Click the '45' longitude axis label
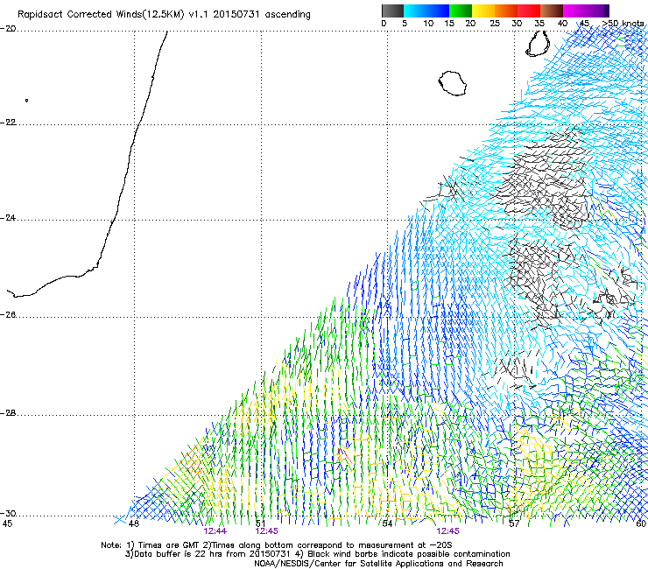The width and height of the screenshot is (648, 569). tap(7, 523)
